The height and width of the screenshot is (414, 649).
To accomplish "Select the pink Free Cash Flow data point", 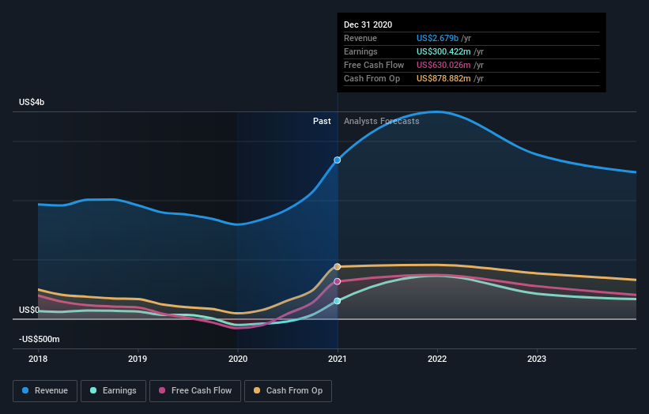I will pyautogui.click(x=338, y=281).
